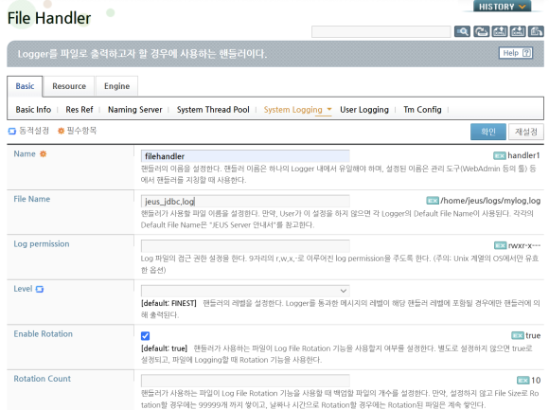Open the System Thread Pool submenu

(213, 110)
